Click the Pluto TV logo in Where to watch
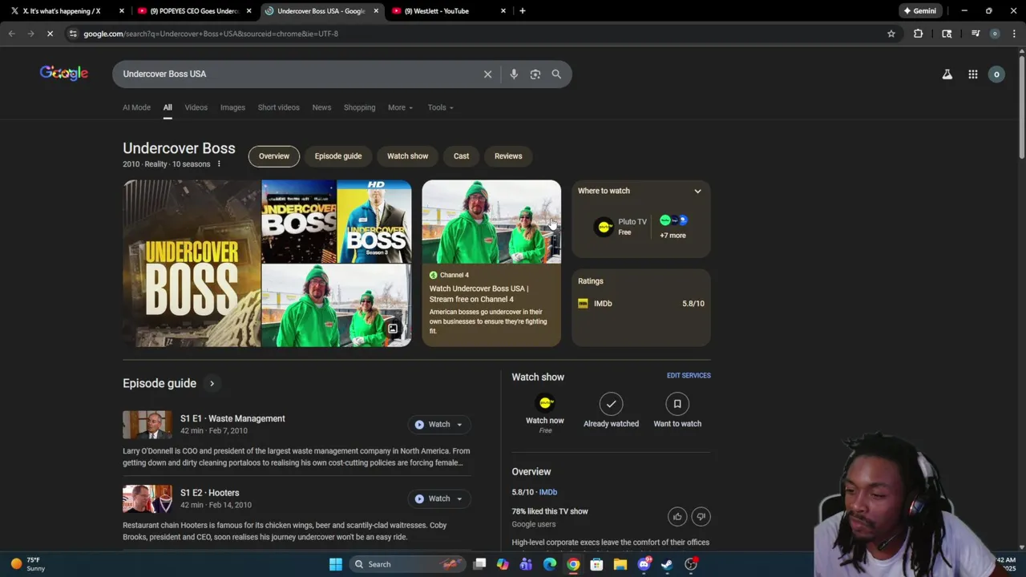 [604, 227]
